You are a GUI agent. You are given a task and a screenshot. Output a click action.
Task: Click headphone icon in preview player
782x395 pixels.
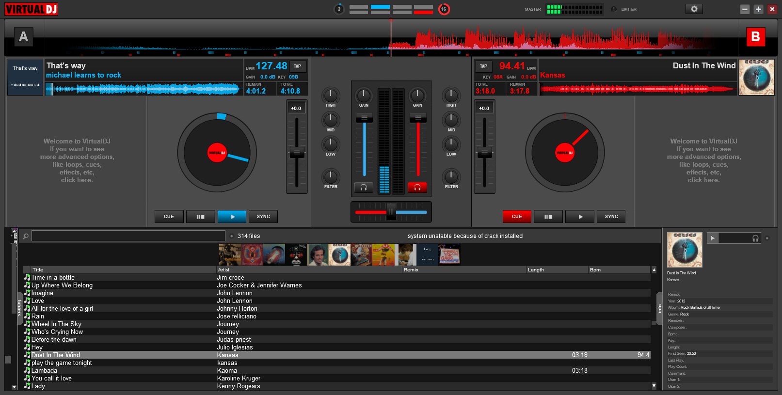[x=755, y=238]
